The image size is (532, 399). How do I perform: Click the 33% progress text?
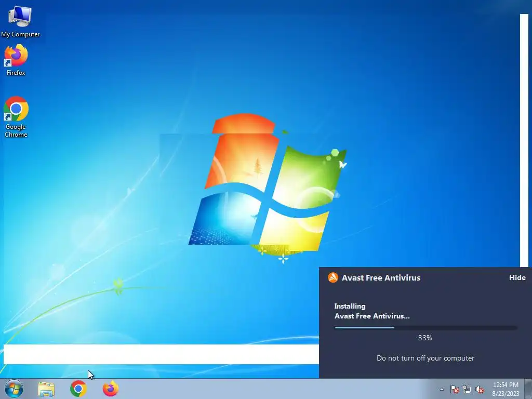coord(425,338)
